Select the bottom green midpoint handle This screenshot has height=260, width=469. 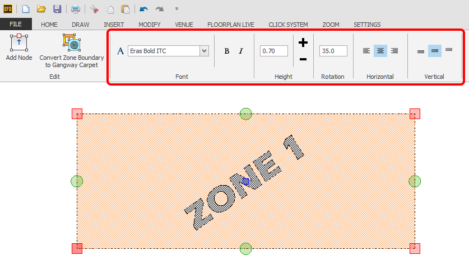tap(246, 249)
